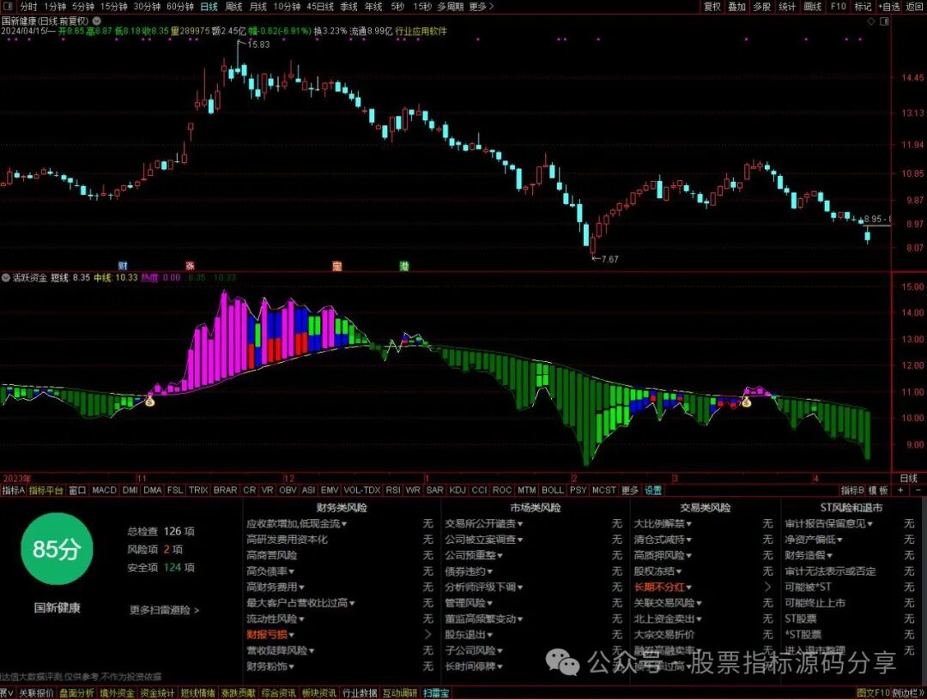Open dropdown for 大比例解禁
Viewport: 927px width, 700px height.
(688, 524)
